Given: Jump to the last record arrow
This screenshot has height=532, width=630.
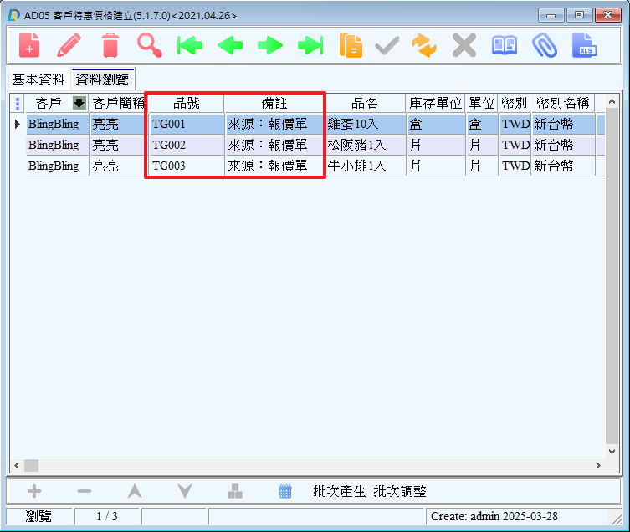Looking at the screenshot, I should [x=310, y=45].
